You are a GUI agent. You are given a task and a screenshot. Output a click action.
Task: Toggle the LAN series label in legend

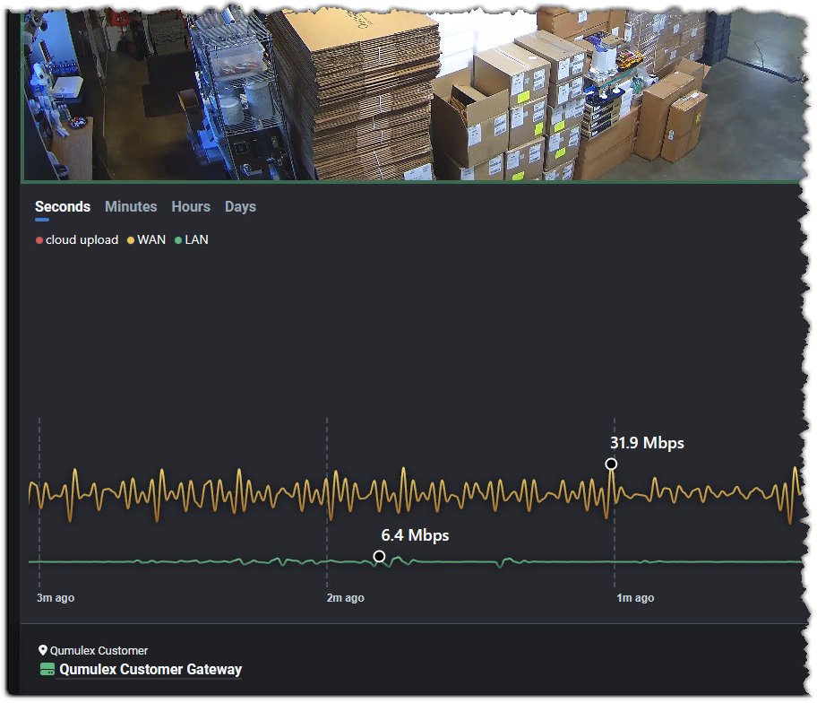(x=196, y=240)
